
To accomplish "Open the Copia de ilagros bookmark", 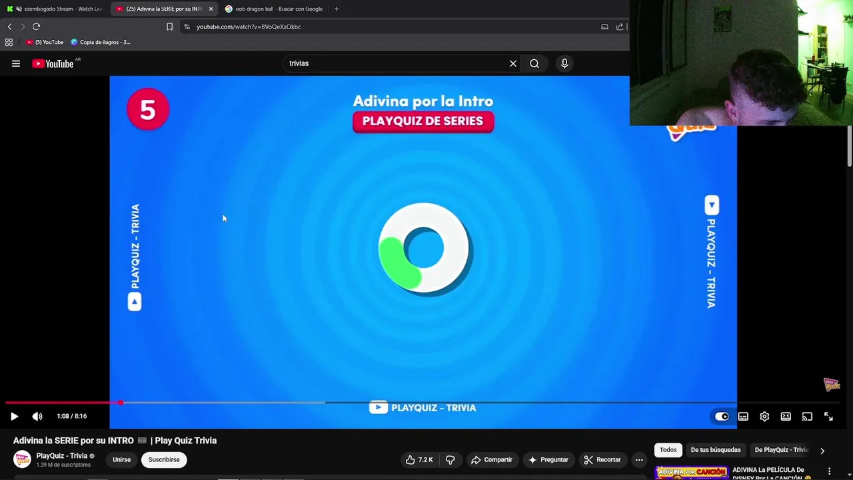I will click(x=101, y=42).
